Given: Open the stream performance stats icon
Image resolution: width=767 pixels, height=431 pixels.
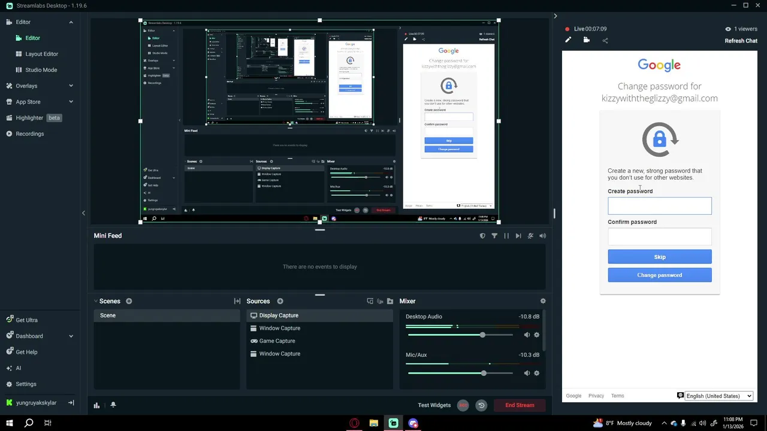Looking at the screenshot, I should (96, 405).
